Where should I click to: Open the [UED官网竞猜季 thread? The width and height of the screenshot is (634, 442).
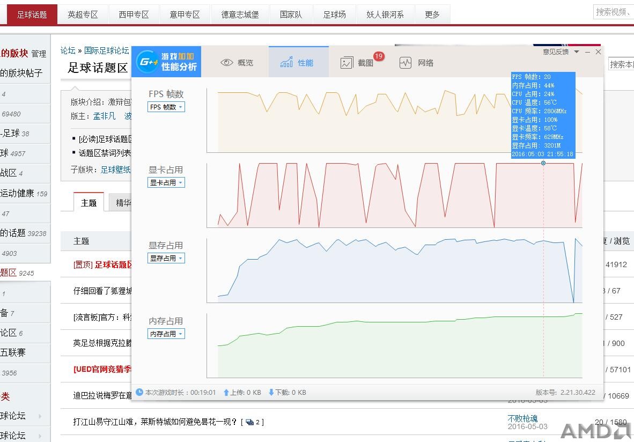point(102,369)
